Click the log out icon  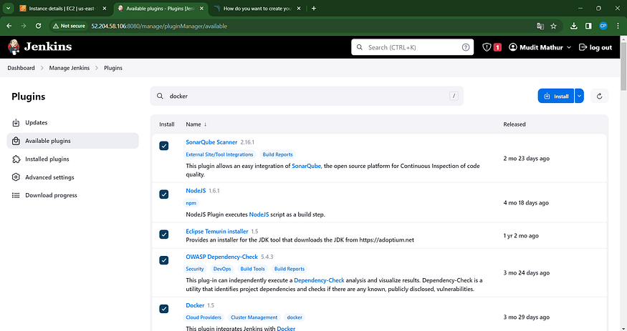pos(583,47)
